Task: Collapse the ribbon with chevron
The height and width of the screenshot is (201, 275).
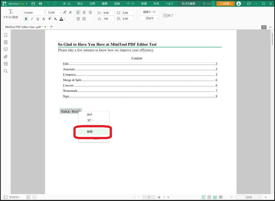Action: (x=270, y=27)
